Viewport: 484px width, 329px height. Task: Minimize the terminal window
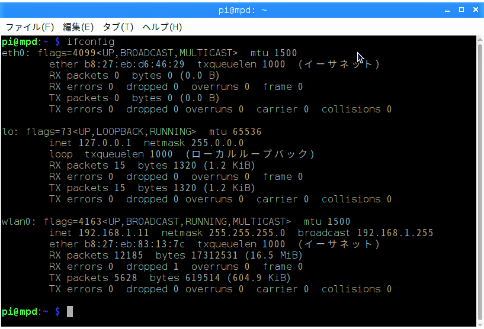tap(447, 10)
